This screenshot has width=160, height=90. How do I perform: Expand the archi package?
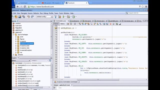tap(16, 37)
